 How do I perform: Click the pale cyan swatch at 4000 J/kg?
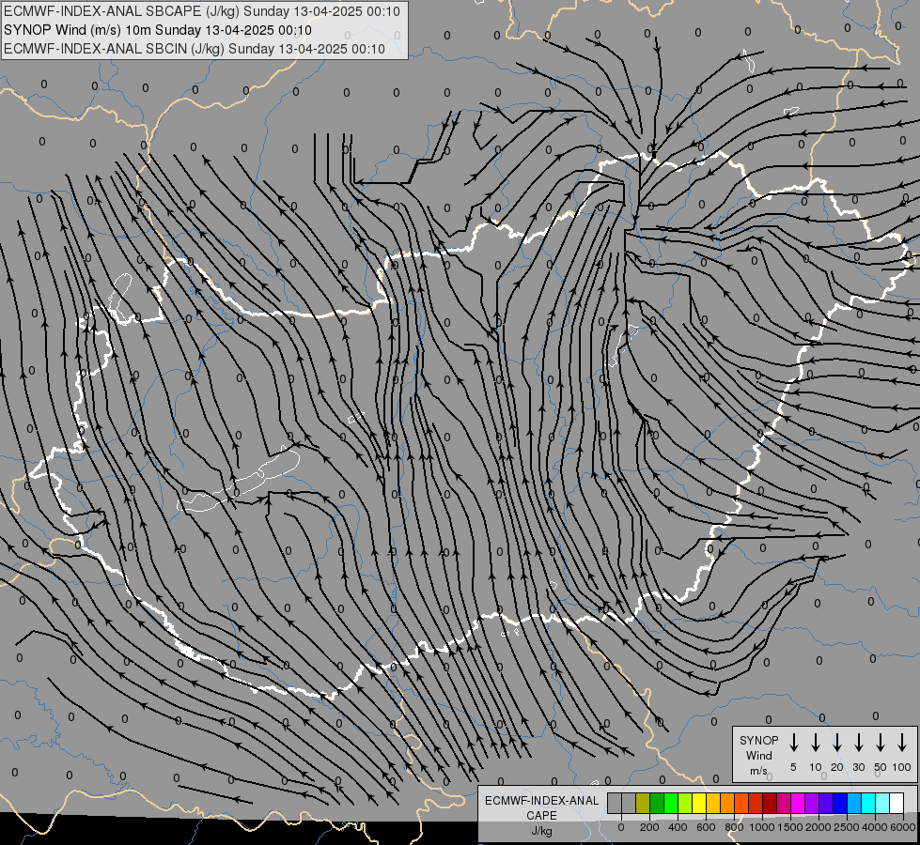tap(883, 803)
